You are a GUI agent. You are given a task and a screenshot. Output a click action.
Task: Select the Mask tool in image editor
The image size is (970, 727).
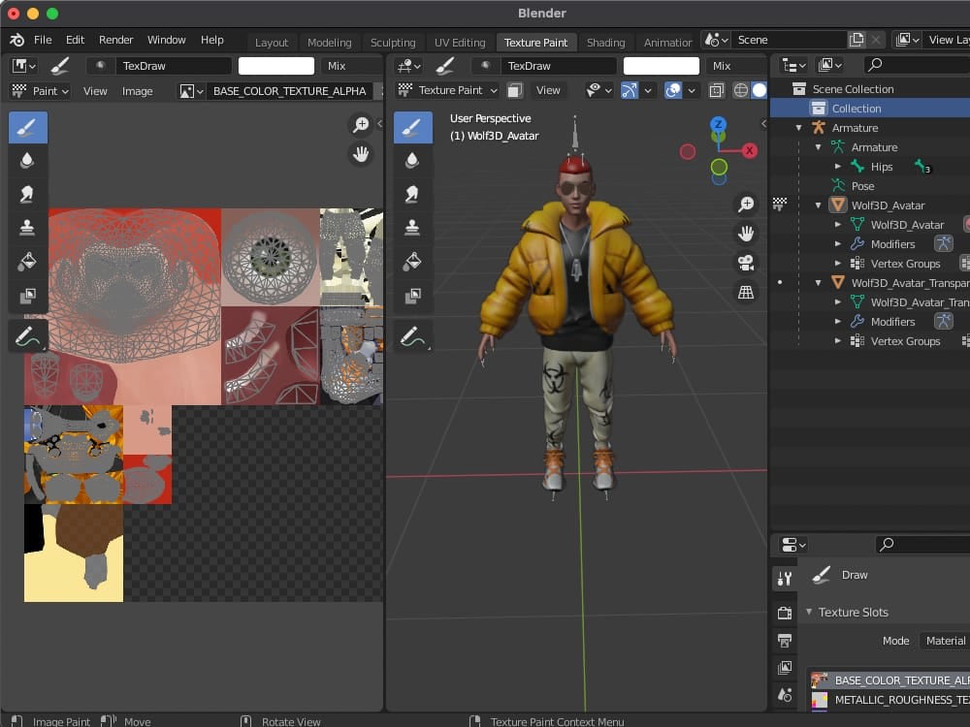coord(28,296)
